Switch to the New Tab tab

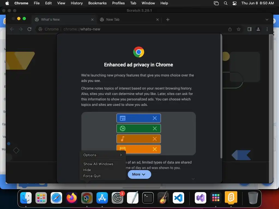129,20
